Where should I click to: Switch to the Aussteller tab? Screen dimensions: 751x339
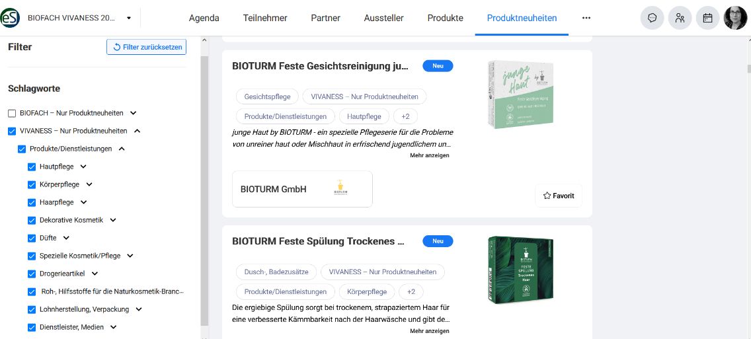coord(383,19)
